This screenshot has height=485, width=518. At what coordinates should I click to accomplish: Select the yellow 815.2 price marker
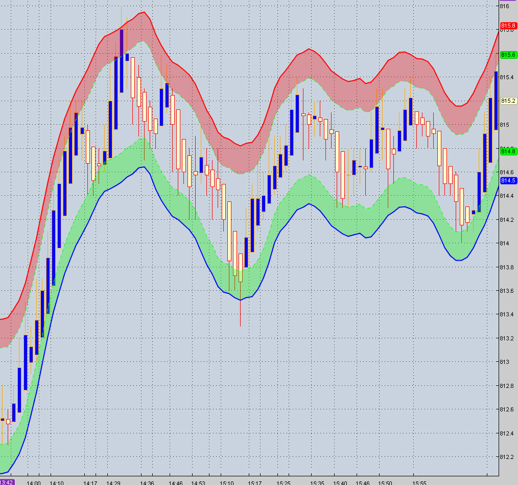pyautogui.click(x=508, y=101)
